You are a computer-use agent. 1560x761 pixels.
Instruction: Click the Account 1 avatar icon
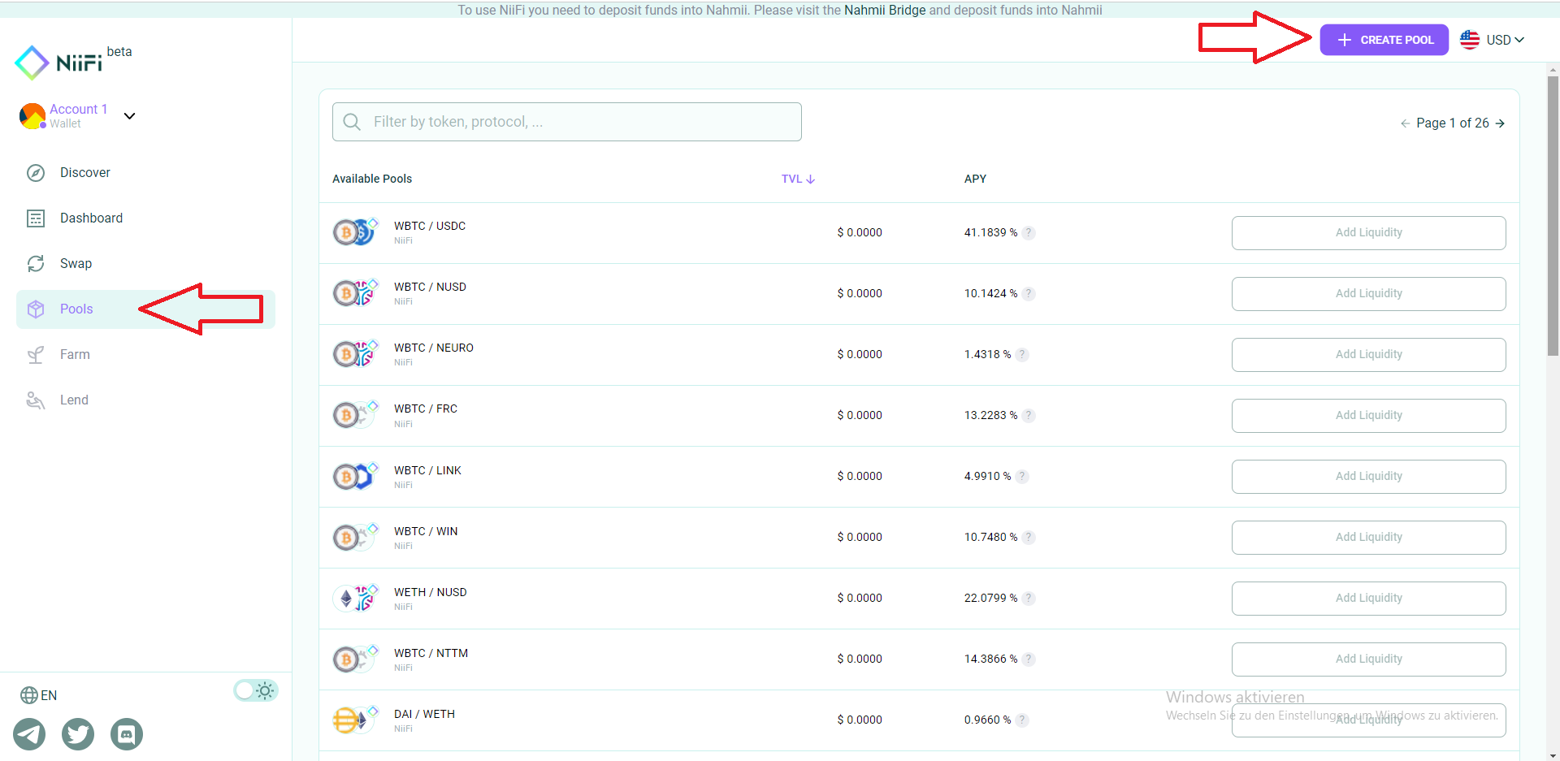click(x=32, y=116)
